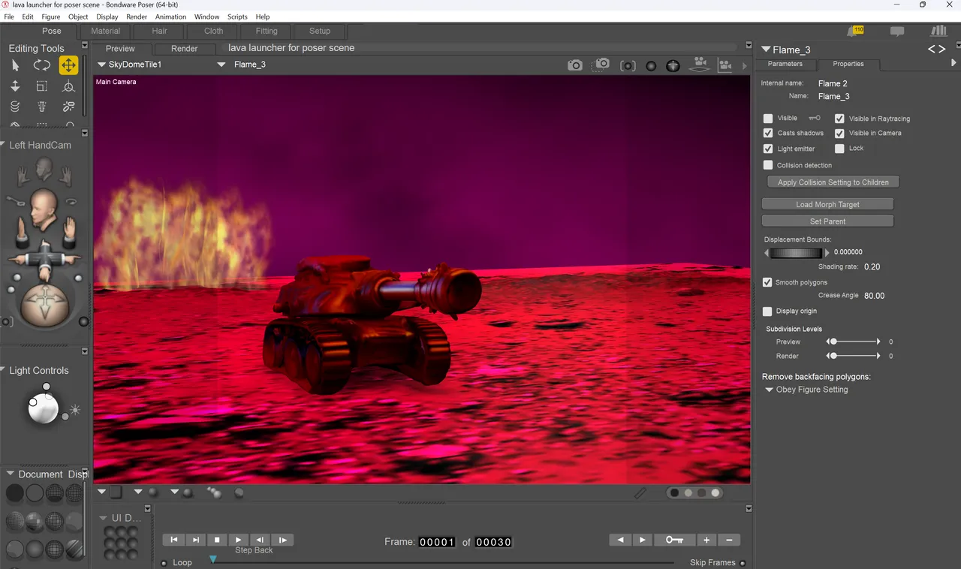The width and height of the screenshot is (961, 569).
Task: Open the library shelves icon
Action: (938, 31)
